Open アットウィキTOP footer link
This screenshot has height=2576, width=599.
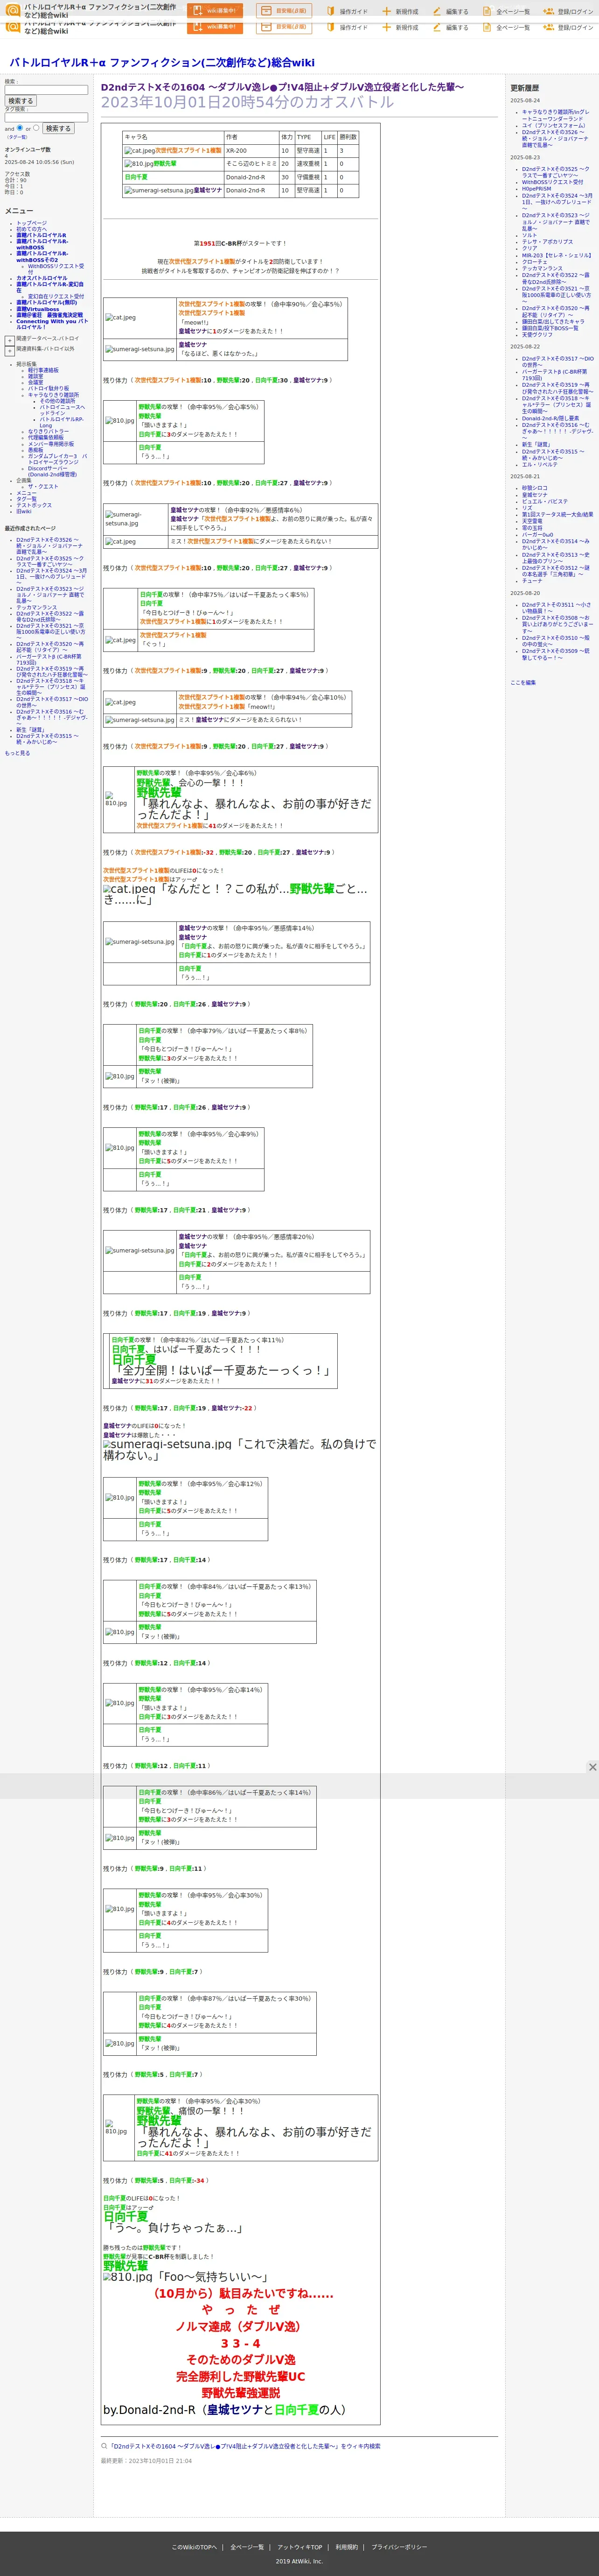(299, 2547)
